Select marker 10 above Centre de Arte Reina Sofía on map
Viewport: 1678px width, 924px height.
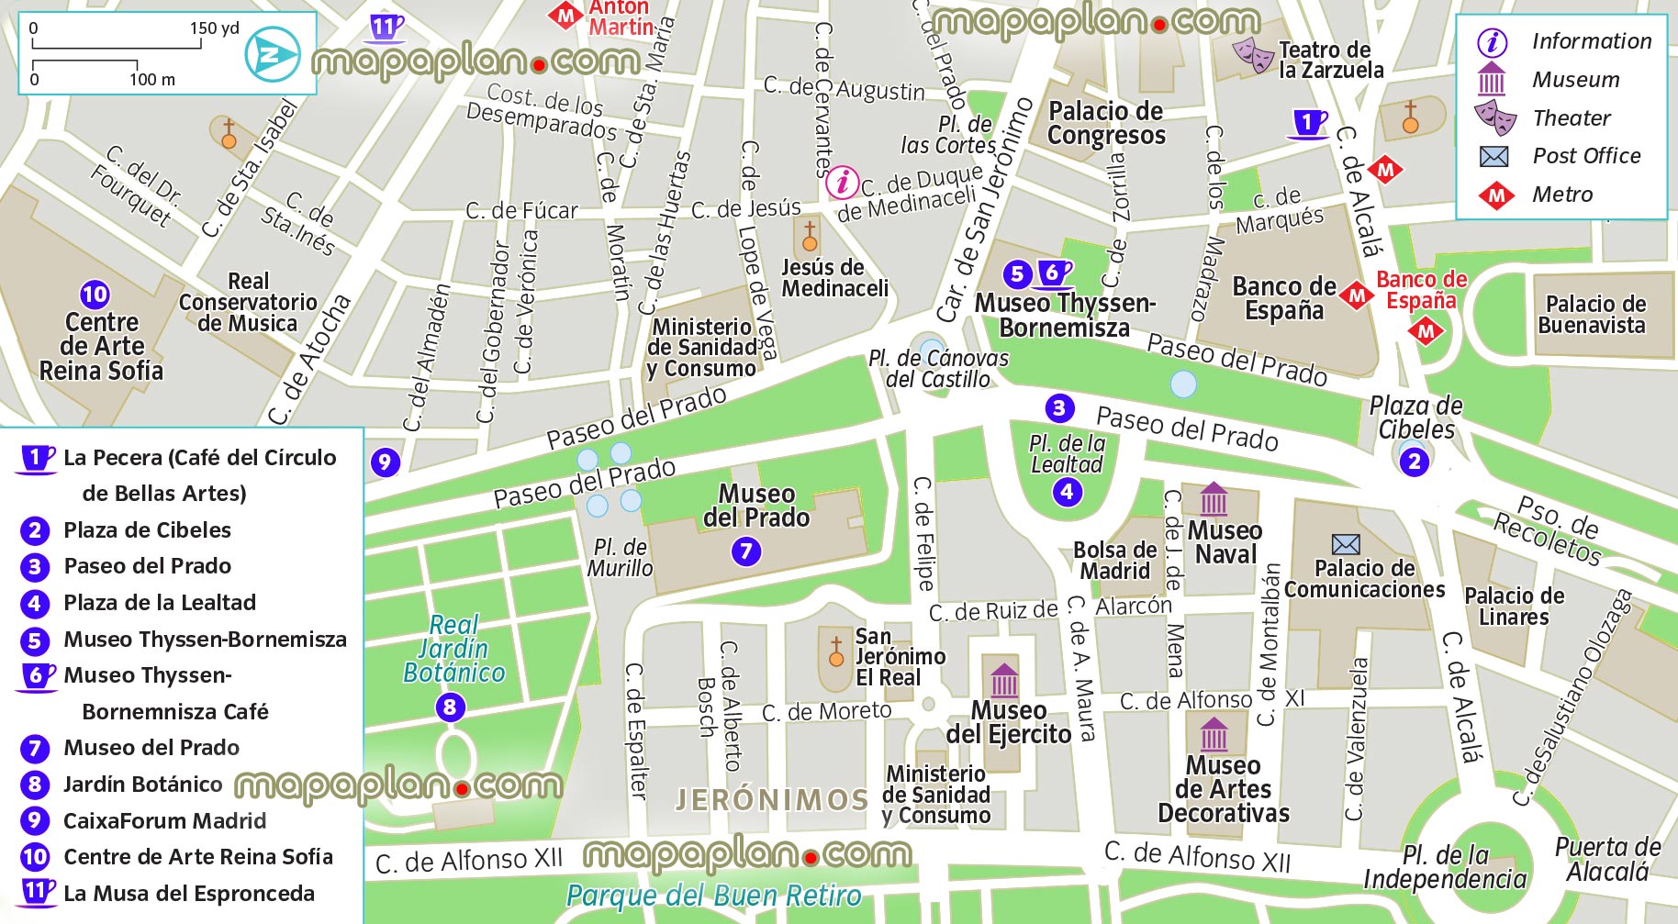point(95,295)
